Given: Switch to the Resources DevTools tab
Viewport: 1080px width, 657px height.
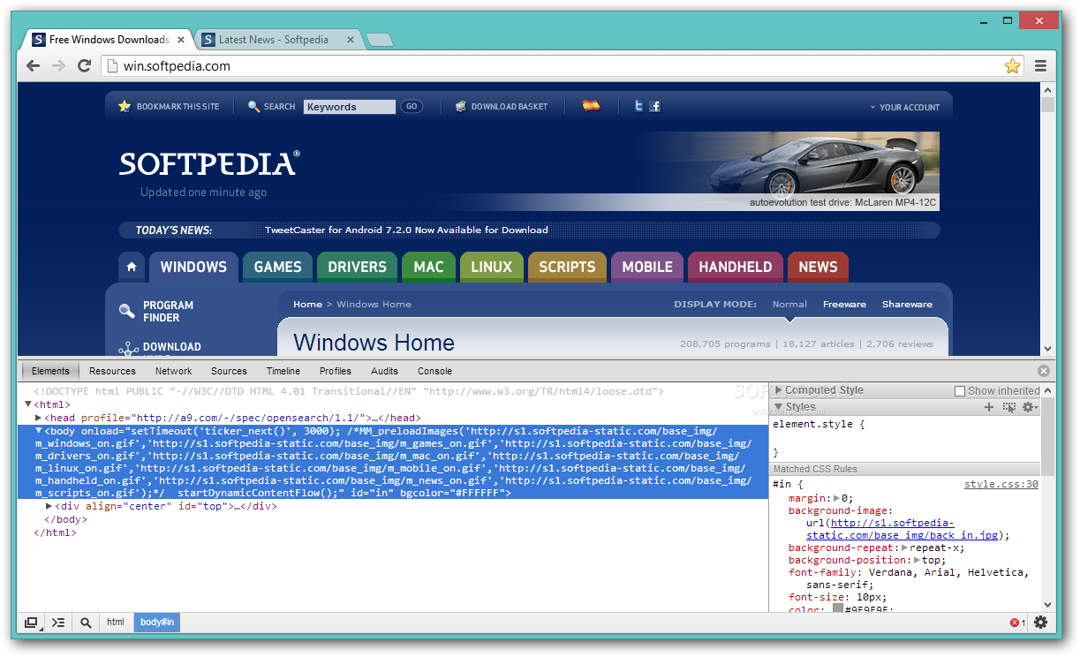Looking at the screenshot, I should pos(112,371).
